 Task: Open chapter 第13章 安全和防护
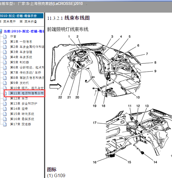(x=24, y=103)
